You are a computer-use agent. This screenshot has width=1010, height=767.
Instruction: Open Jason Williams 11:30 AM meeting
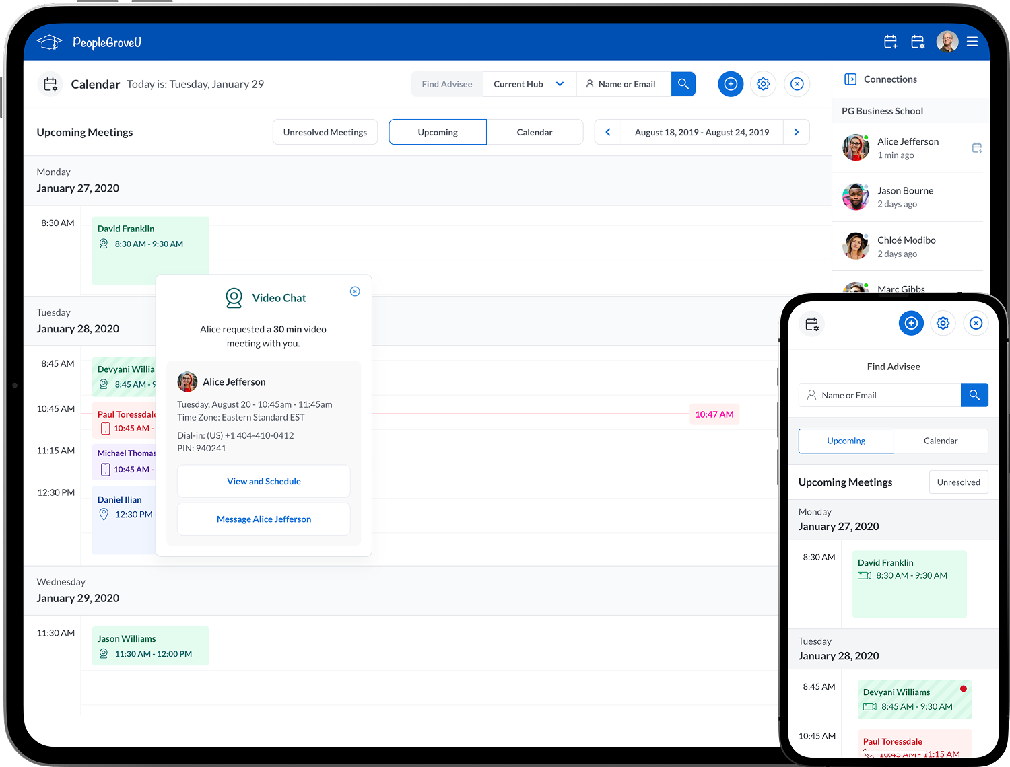(x=150, y=646)
